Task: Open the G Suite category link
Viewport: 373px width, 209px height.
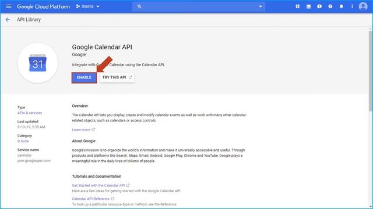Action: pyautogui.click(x=23, y=141)
